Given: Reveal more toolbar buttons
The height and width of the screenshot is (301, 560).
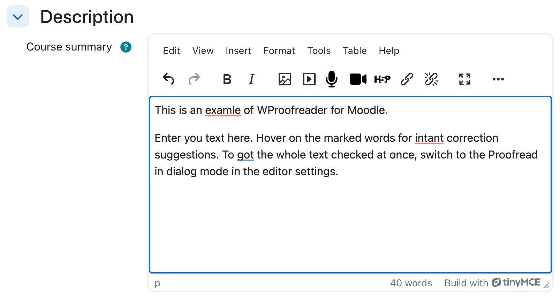Looking at the screenshot, I should (498, 79).
